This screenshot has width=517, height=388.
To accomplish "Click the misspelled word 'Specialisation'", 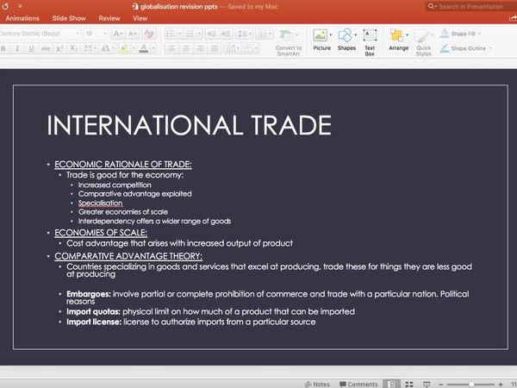I will [100, 203].
